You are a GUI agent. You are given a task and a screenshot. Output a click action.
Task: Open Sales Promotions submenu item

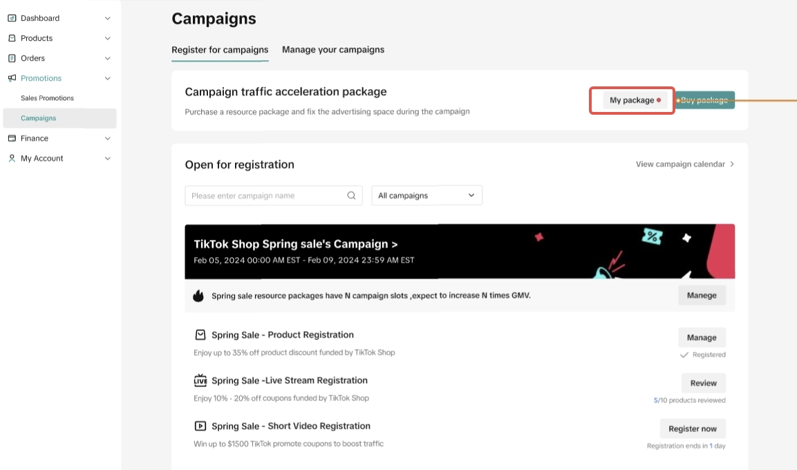[x=47, y=98]
